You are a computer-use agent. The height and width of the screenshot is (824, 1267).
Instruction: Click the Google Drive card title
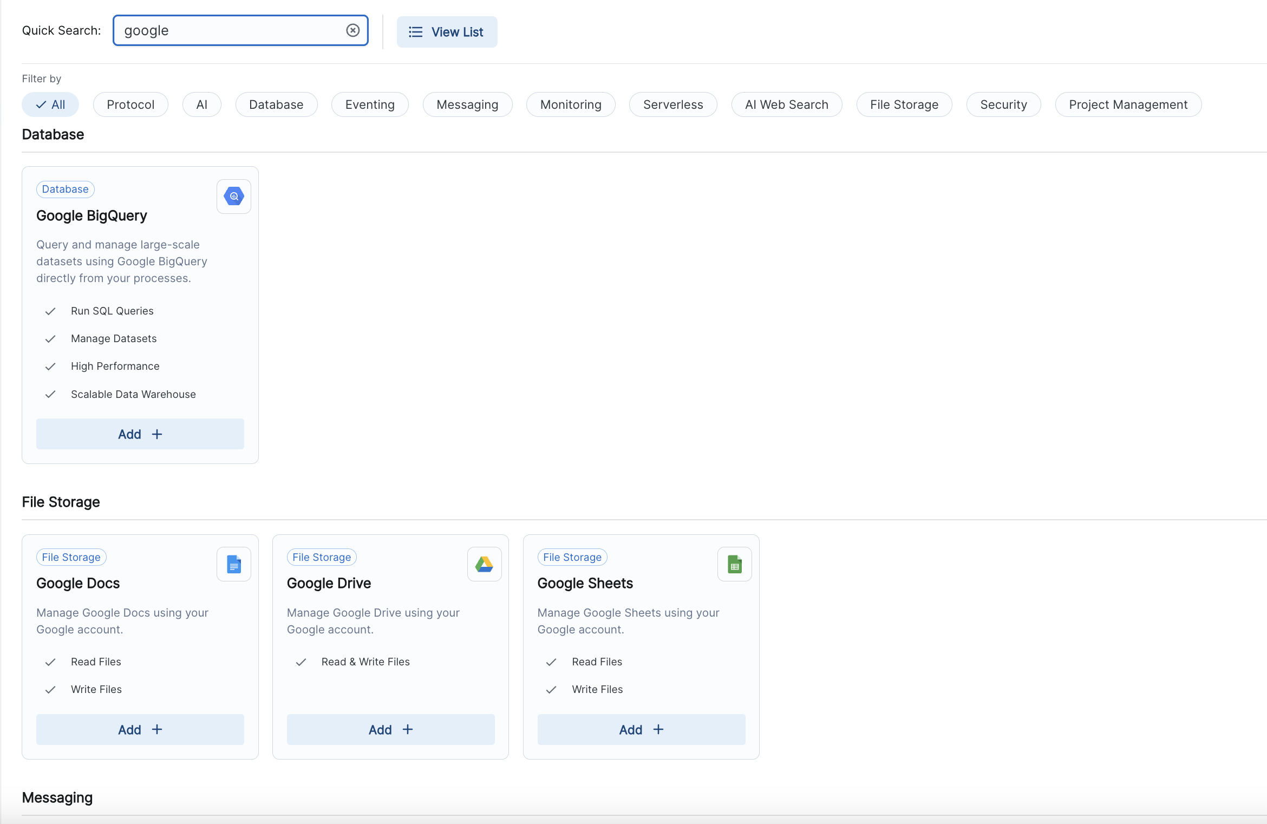click(x=329, y=584)
